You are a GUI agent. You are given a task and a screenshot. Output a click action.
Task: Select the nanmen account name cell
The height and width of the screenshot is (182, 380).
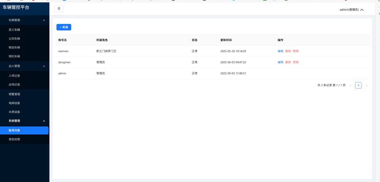(x=64, y=51)
